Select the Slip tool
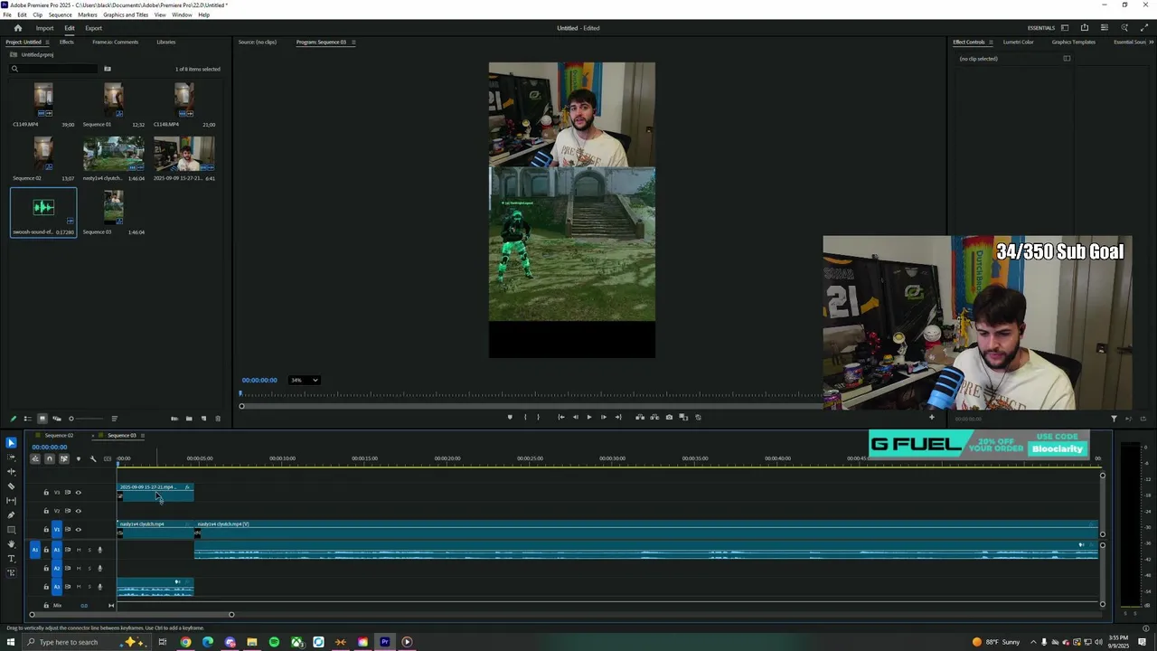The width and height of the screenshot is (1157, 651). (11, 501)
